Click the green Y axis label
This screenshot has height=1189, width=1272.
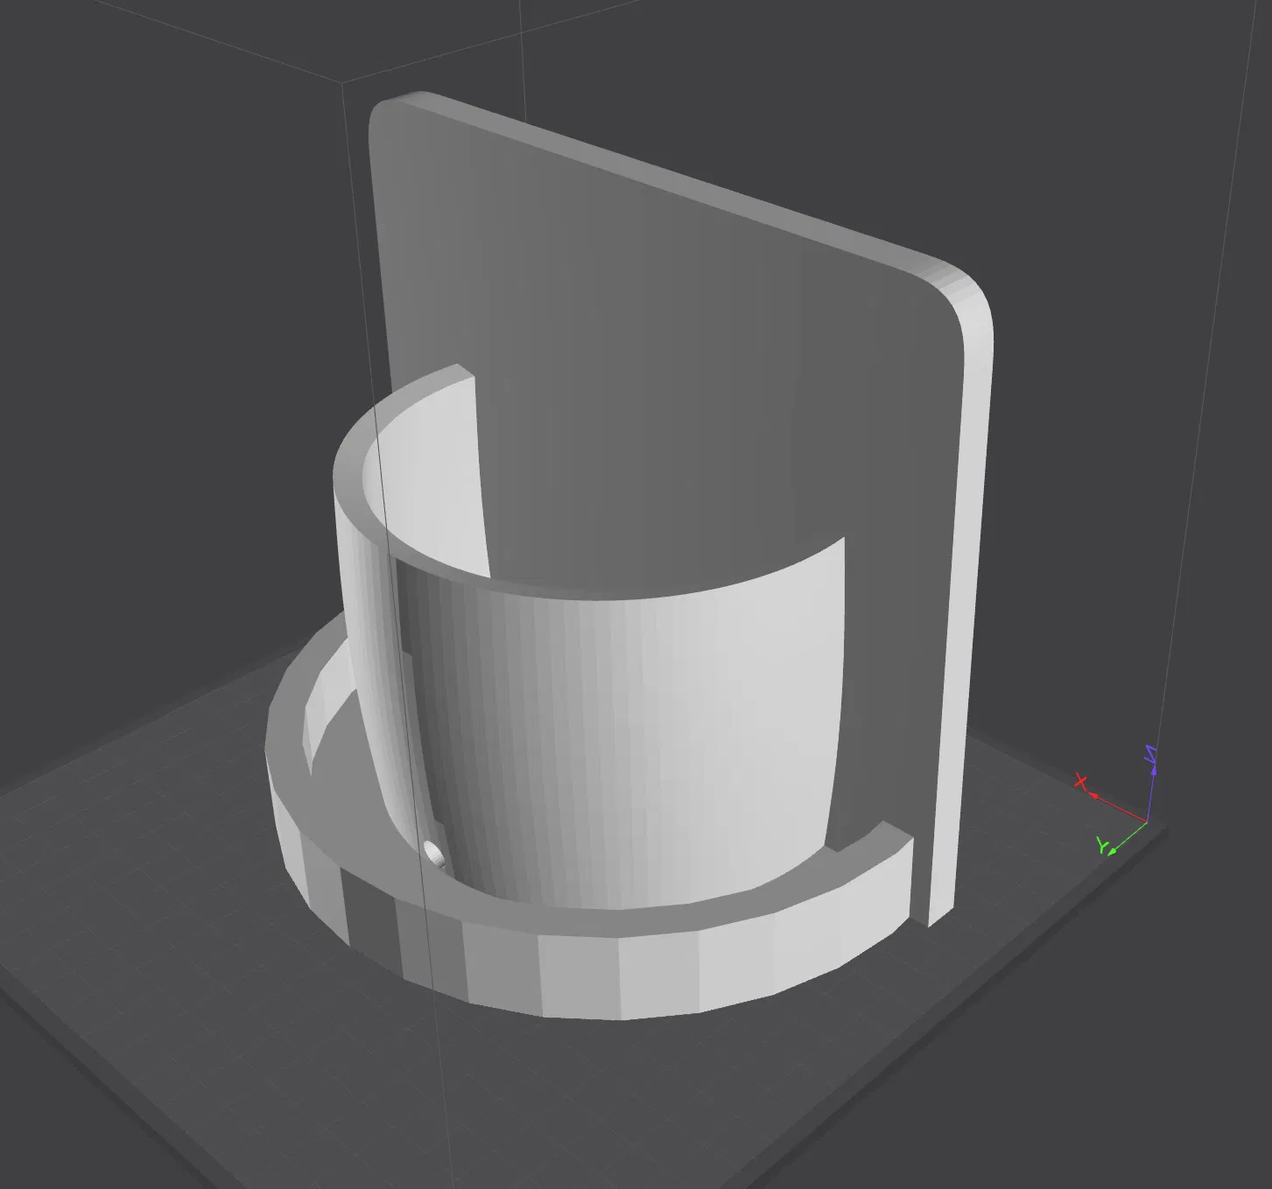(x=1103, y=846)
